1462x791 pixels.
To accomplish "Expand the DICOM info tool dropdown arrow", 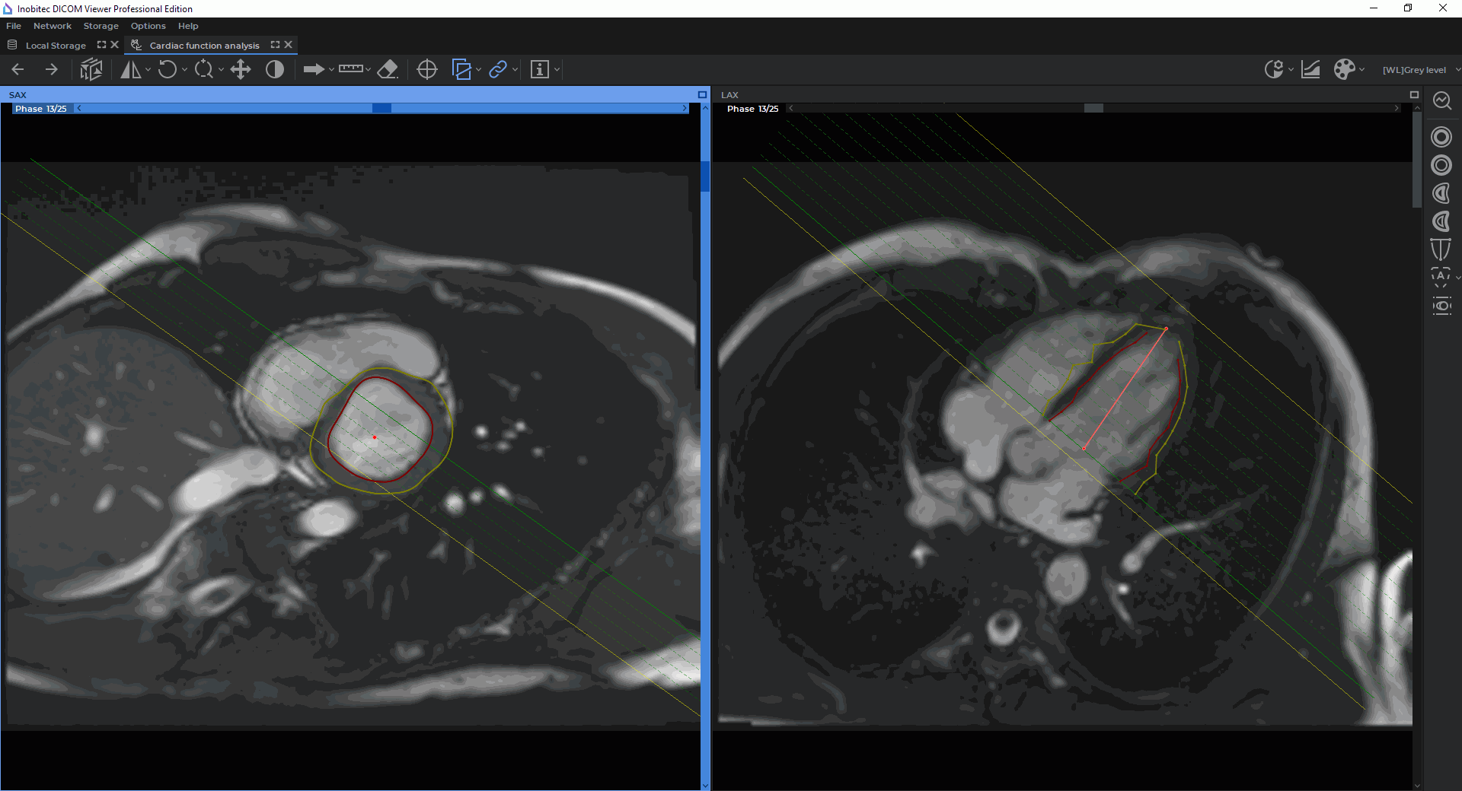I will [557, 70].
